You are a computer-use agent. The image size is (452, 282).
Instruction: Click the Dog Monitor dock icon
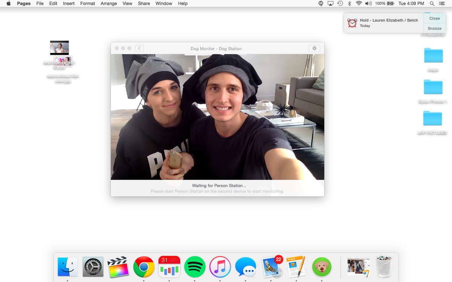322,267
